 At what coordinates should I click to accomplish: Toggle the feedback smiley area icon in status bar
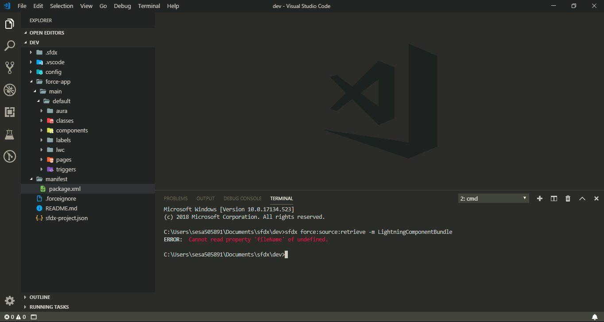coord(33,317)
